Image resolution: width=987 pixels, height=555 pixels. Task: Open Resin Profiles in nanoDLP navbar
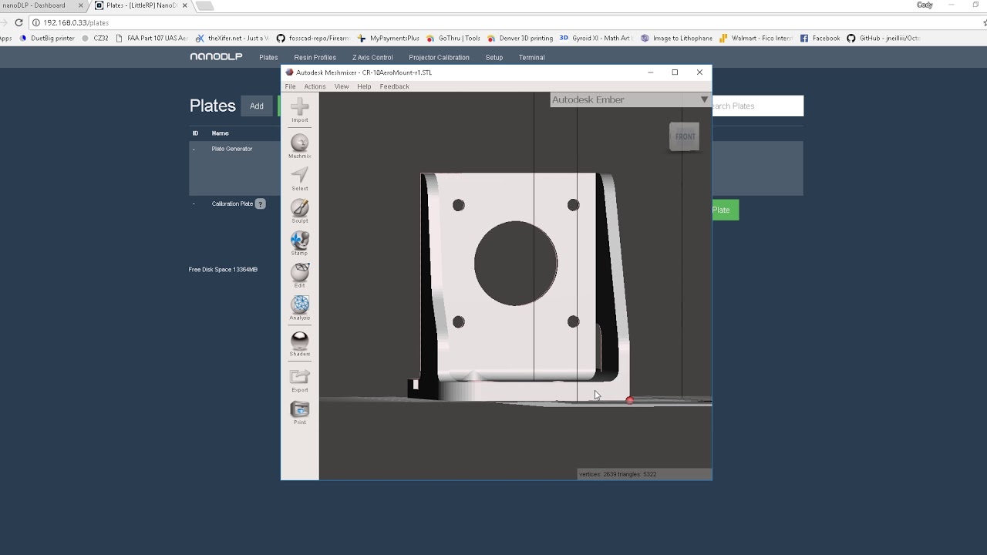(315, 57)
